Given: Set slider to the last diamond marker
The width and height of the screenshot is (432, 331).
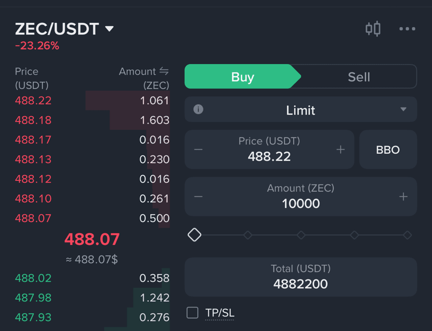Looking at the screenshot, I should [407, 235].
